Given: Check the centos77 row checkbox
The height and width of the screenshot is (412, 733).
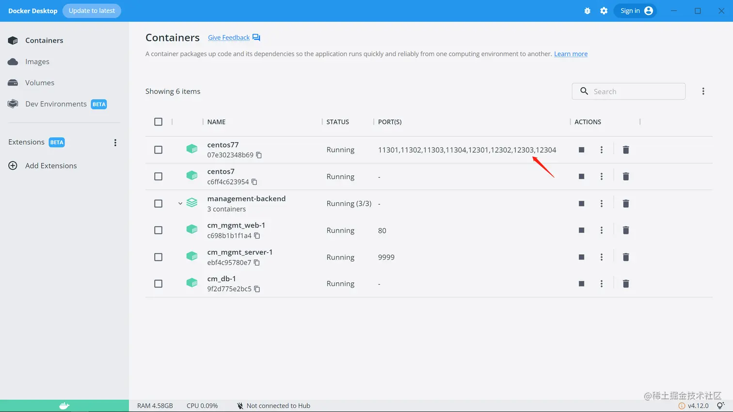Looking at the screenshot, I should [x=158, y=150].
